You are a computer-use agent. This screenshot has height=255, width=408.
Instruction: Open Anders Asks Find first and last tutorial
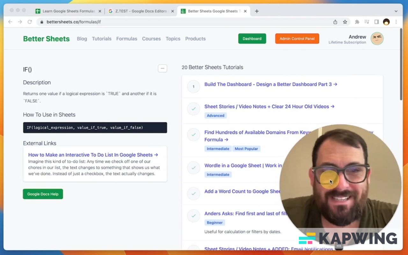coord(246,214)
